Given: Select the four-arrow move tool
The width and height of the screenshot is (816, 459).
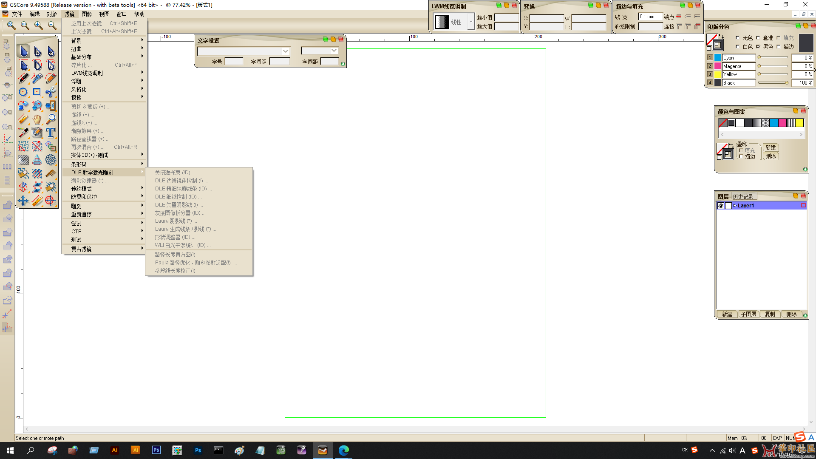Looking at the screenshot, I should point(23,201).
